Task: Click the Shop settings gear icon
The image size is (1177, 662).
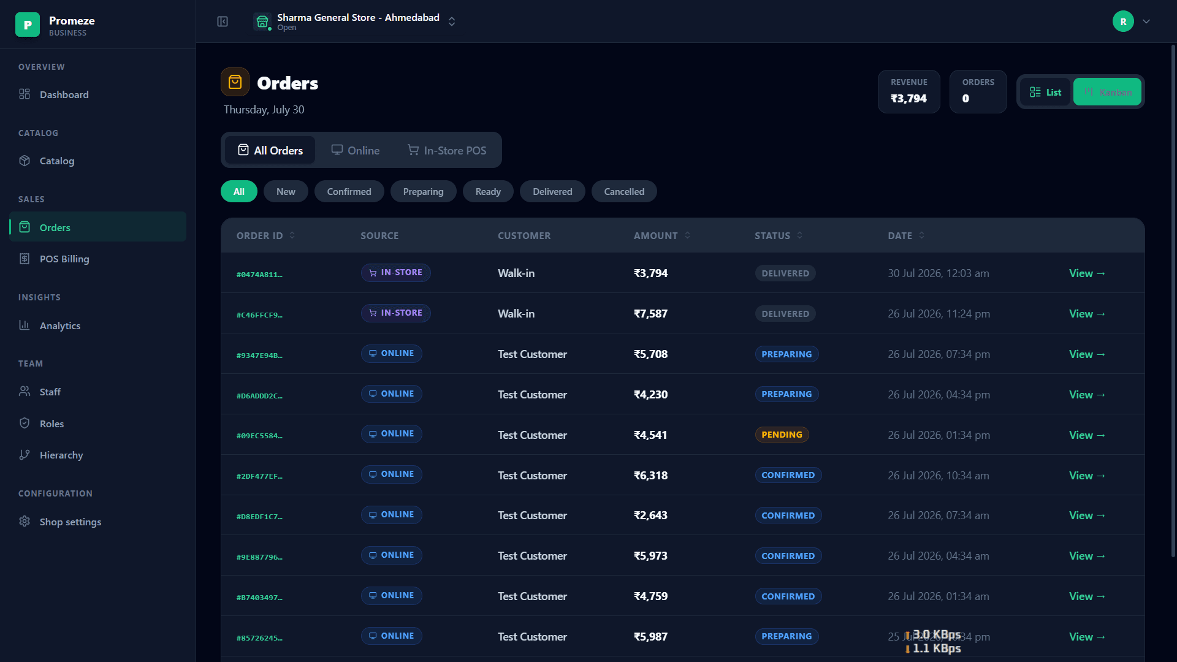Action: pyautogui.click(x=25, y=521)
